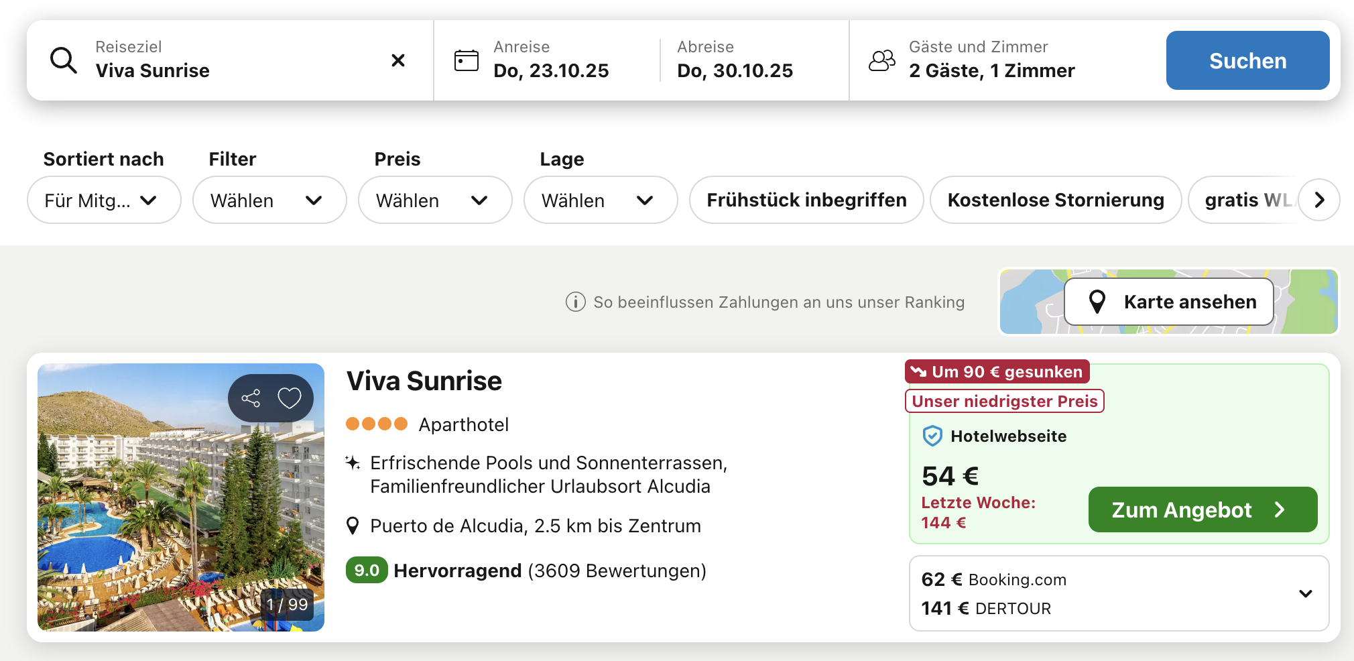
Task: Enable the Kostenlose Stornierung filter
Action: pos(1055,200)
